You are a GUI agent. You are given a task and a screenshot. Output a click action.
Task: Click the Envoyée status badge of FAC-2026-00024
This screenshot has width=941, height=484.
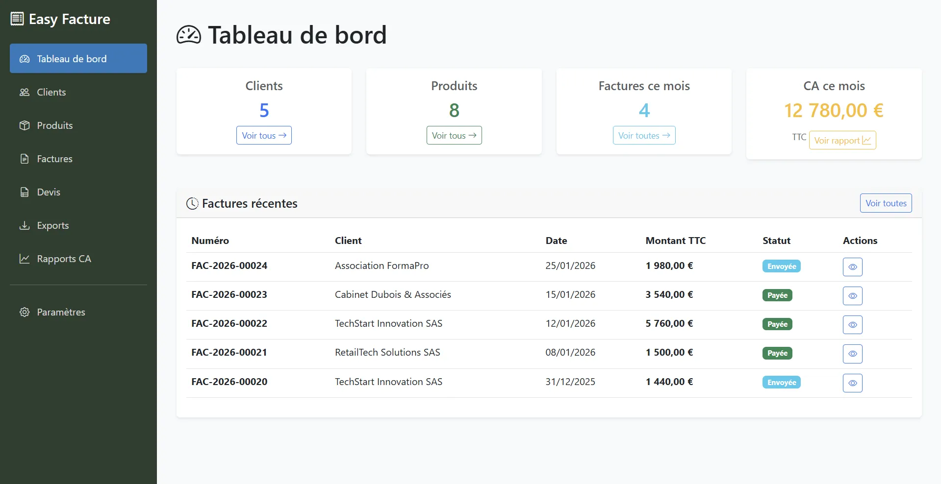click(x=781, y=266)
